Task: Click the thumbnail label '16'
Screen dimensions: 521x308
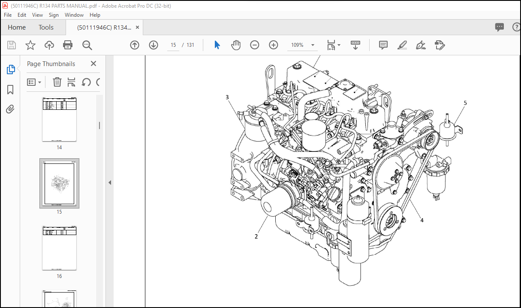Action: click(x=59, y=276)
